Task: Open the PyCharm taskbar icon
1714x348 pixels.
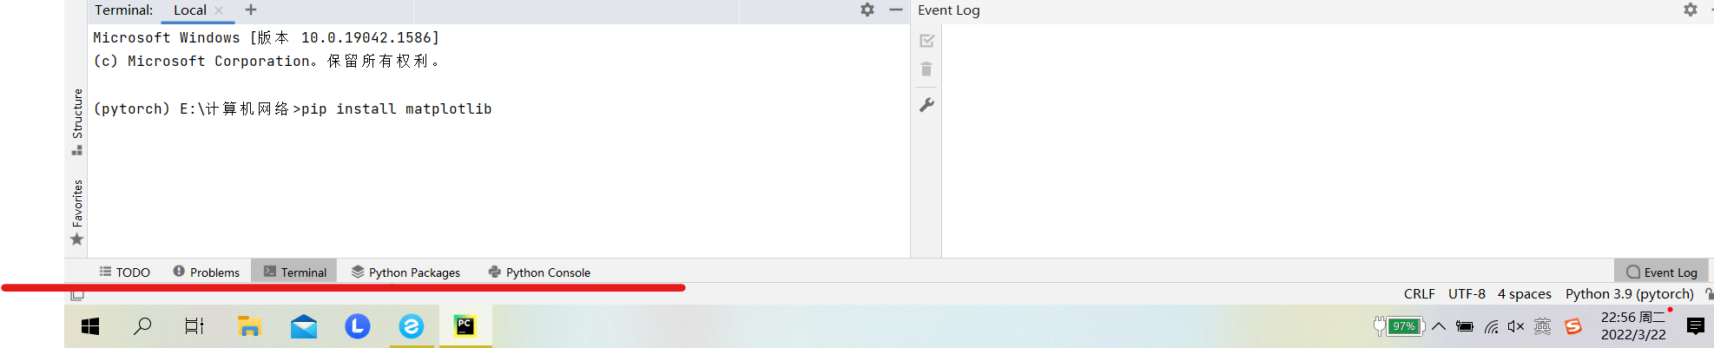Action: (x=465, y=326)
